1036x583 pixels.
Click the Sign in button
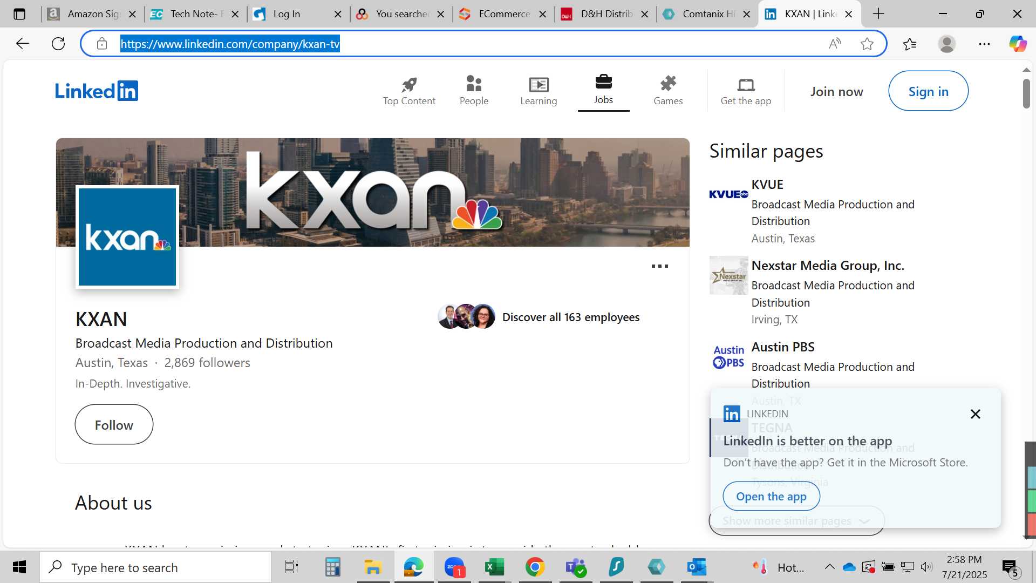point(928,91)
